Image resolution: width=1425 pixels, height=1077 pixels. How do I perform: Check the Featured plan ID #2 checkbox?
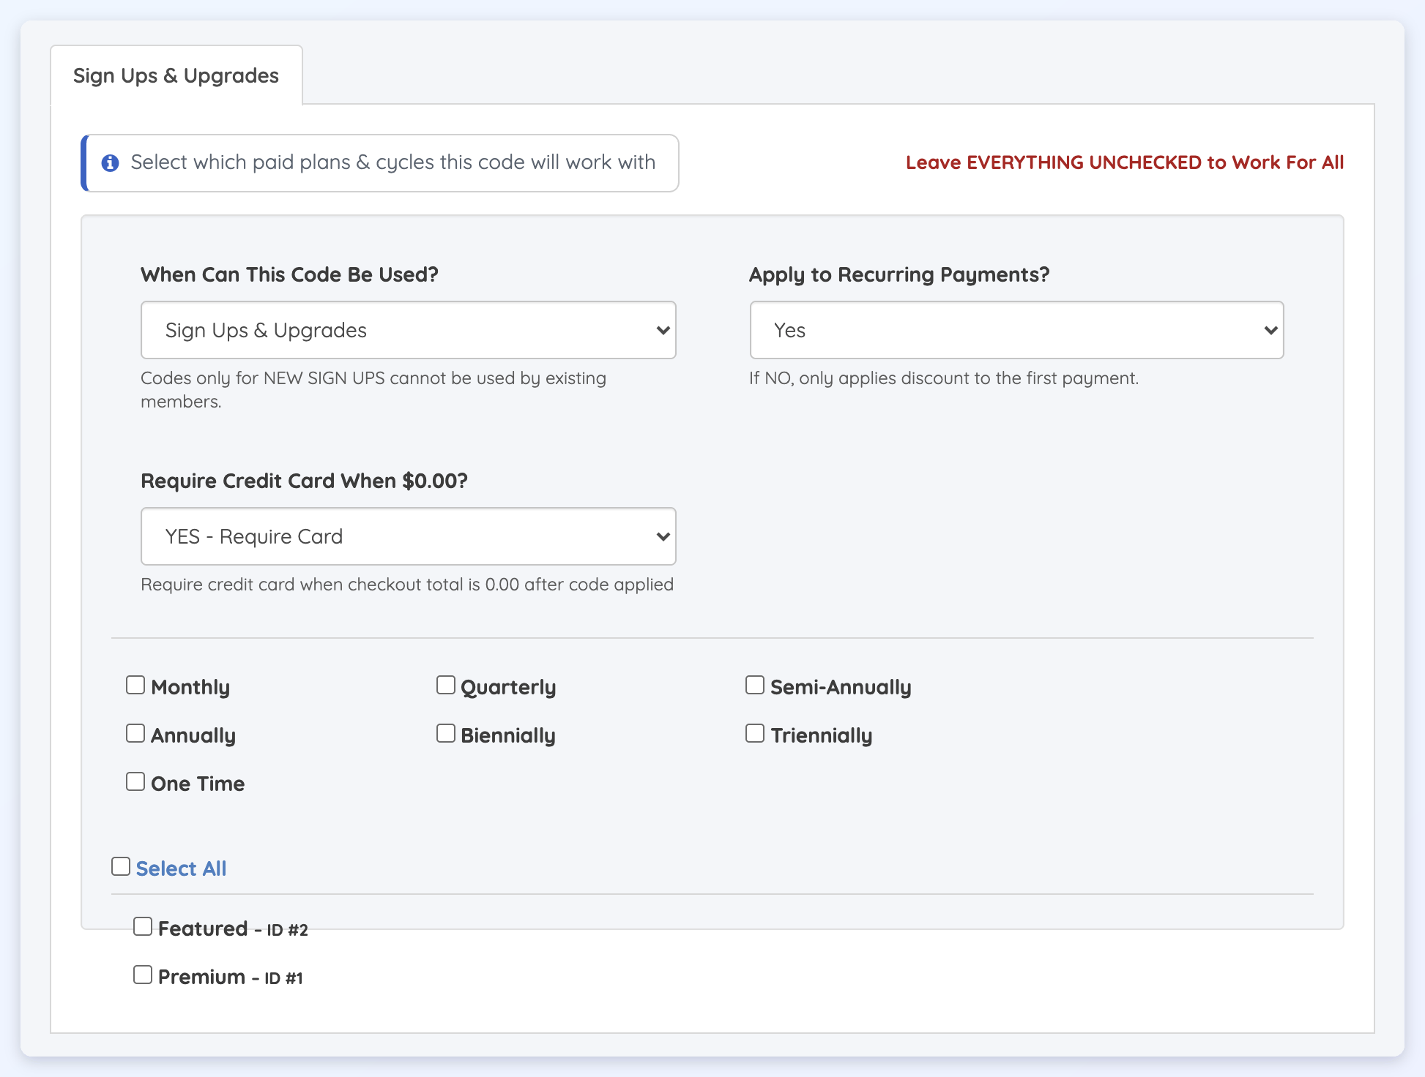(143, 926)
